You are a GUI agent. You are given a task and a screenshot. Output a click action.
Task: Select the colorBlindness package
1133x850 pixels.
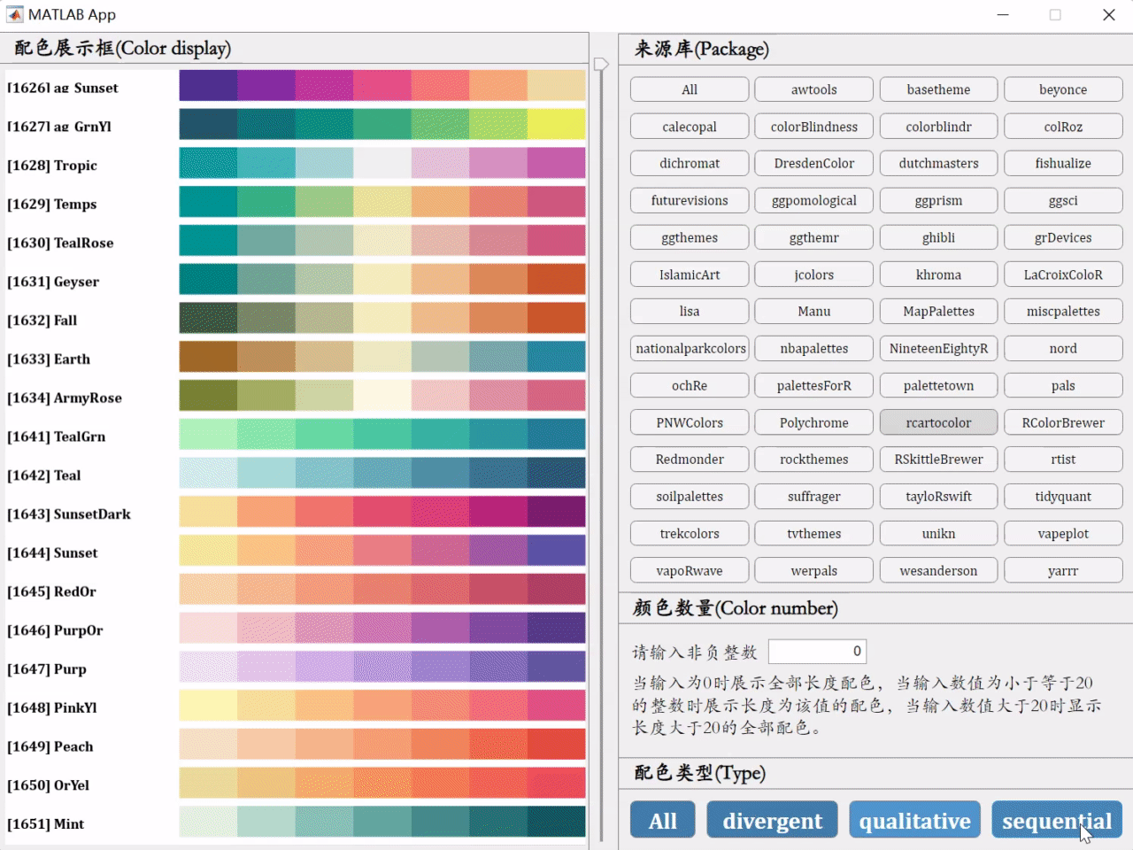814,127
